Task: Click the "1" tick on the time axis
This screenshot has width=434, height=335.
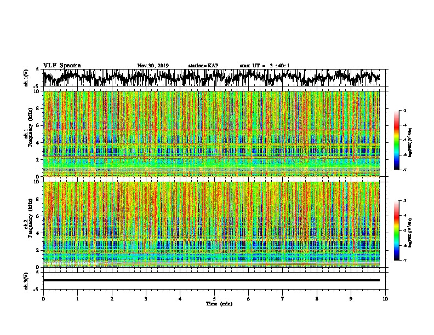Action: [x=77, y=299]
